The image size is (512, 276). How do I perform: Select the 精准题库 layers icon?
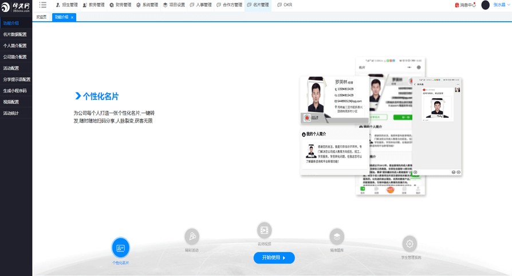pos(337,236)
